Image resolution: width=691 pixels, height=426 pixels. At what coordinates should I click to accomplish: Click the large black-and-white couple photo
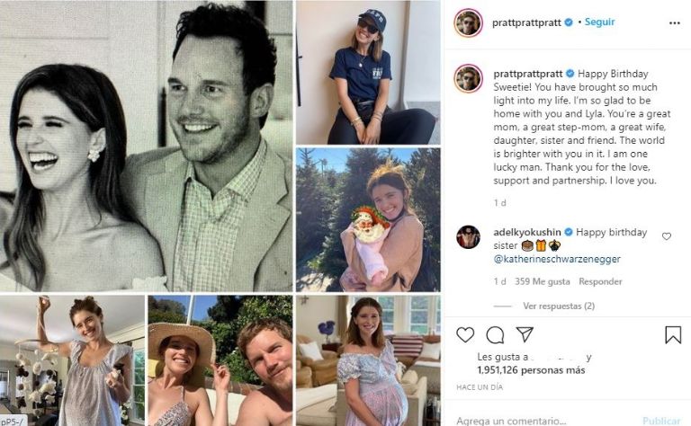tap(147, 146)
